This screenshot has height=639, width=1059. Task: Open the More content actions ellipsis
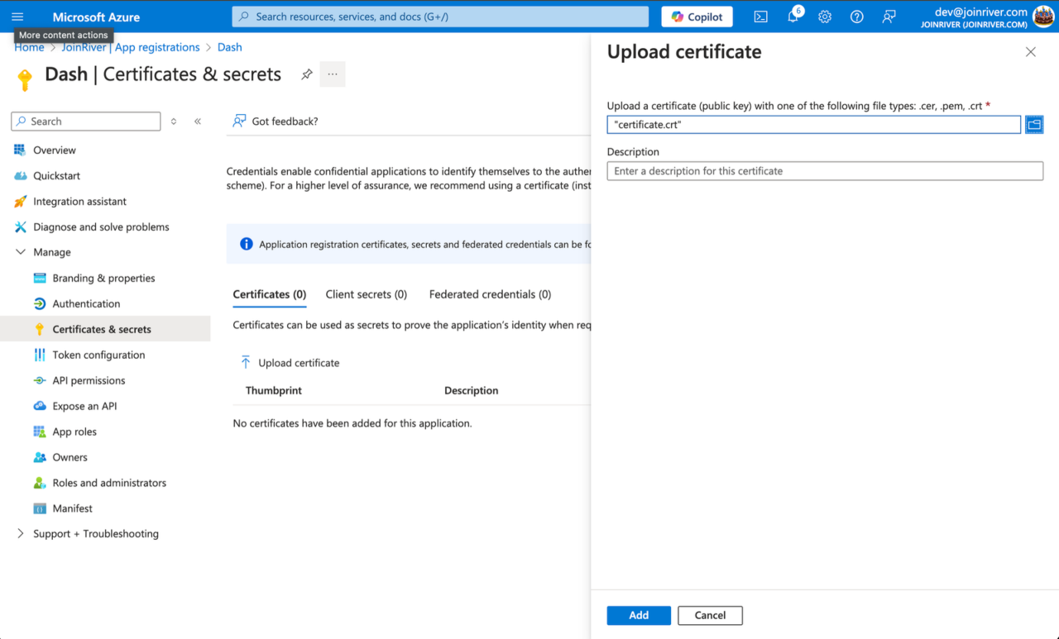click(332, 74)
